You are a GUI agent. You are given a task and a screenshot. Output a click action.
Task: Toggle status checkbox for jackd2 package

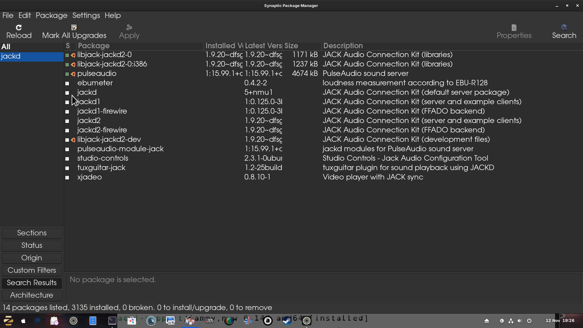[x=67, y=121]
